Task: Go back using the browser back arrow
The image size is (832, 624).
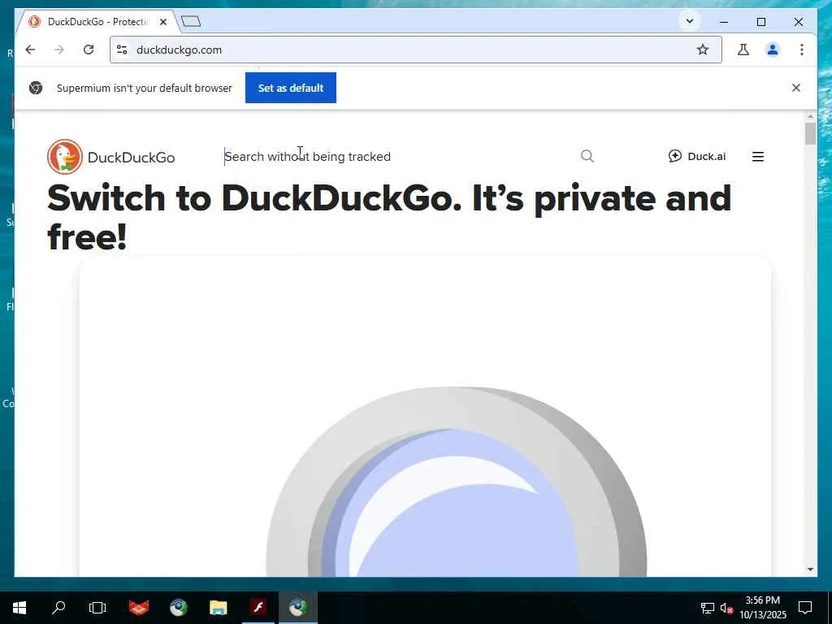Action: pos(30,50)
